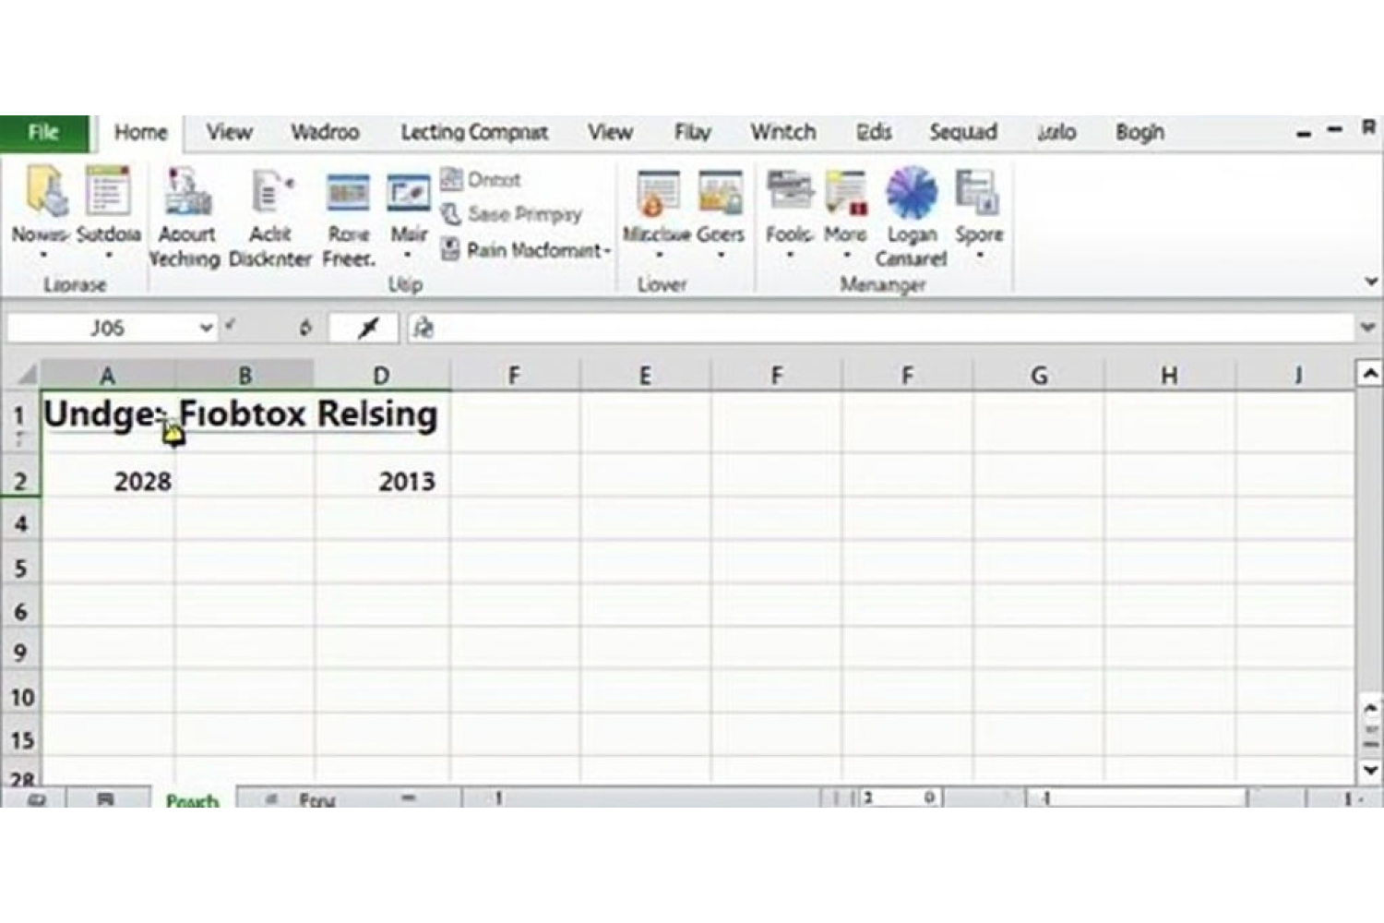This screenshot has height=923, width=1384.
Task: Click the Sase Primpay button
Action: tap(512, 214)
